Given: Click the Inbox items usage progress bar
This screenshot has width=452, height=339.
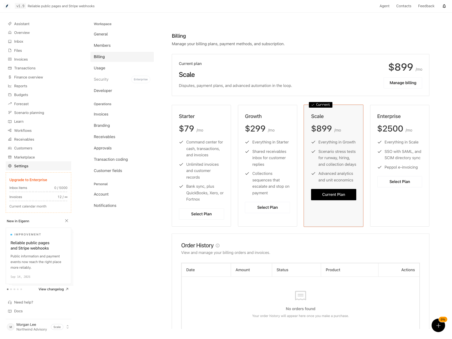Looking at the screenshot, I should coord(38,192).
